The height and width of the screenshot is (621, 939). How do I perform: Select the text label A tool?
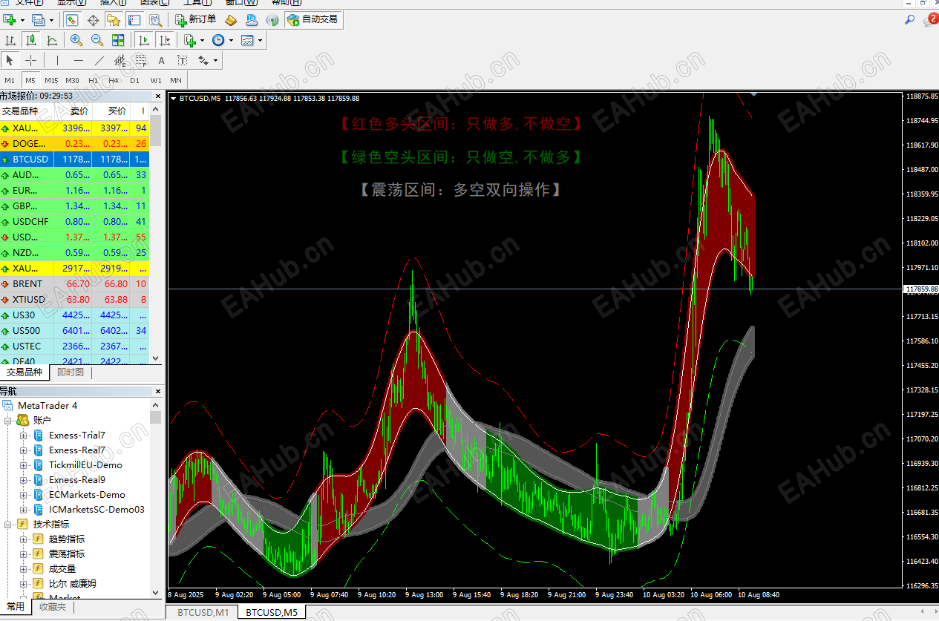click(161, 60)
